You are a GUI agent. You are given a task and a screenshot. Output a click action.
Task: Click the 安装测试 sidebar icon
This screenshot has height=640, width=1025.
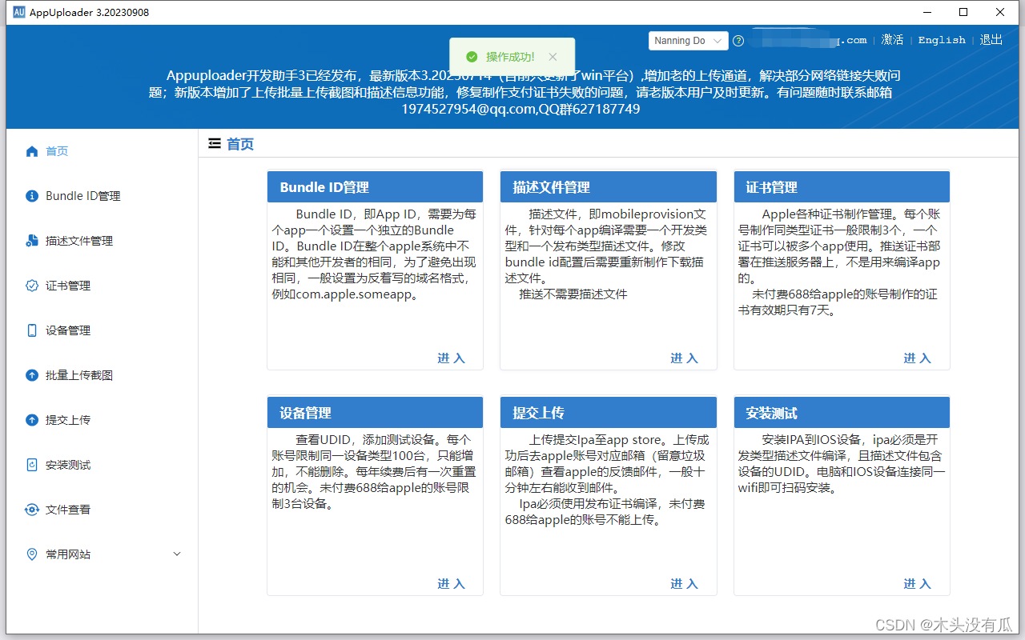(x=32, y=464)
